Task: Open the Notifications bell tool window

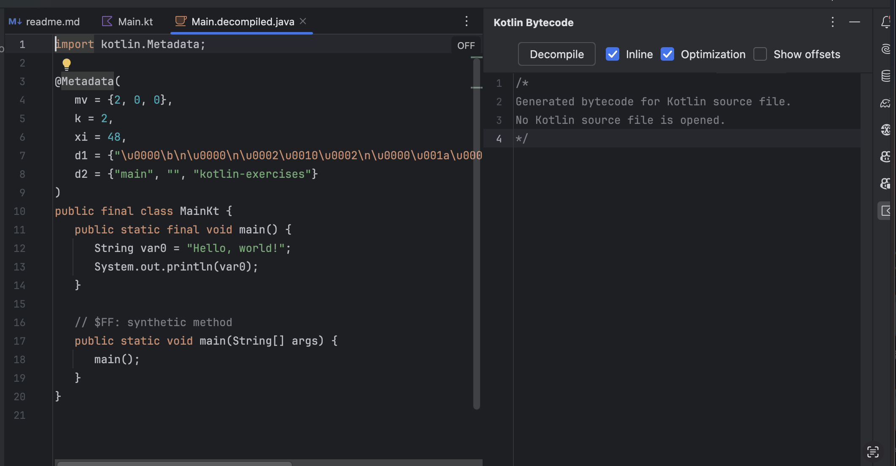Action: (886, 22)
